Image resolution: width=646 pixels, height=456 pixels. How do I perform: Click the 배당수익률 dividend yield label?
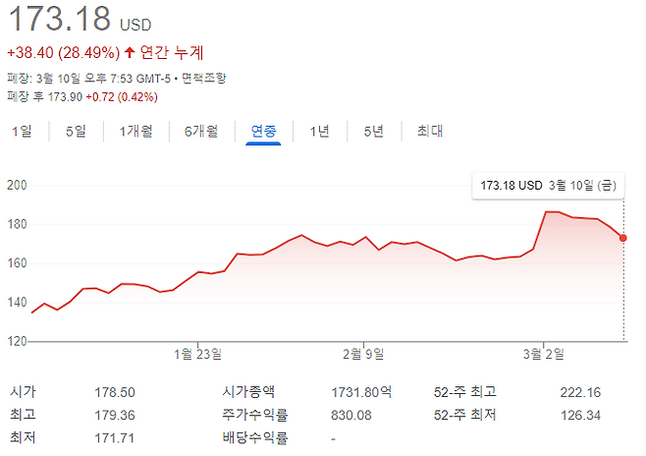(x=255, y=437)
